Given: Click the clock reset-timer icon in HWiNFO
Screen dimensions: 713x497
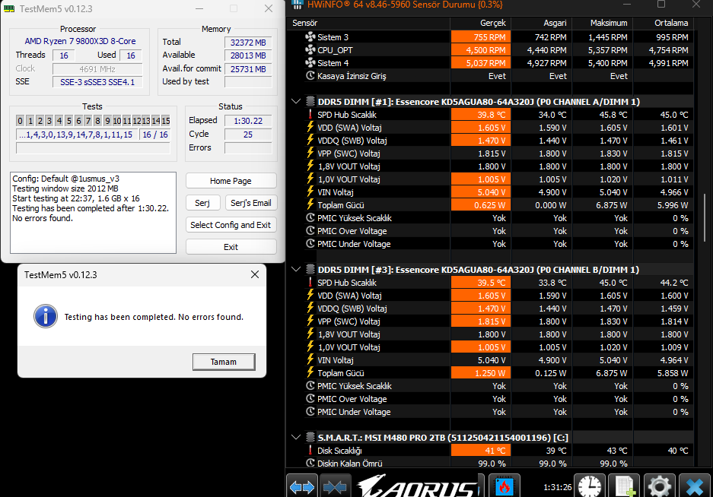Looking at the screenshot, I should (x=589, y=487).
